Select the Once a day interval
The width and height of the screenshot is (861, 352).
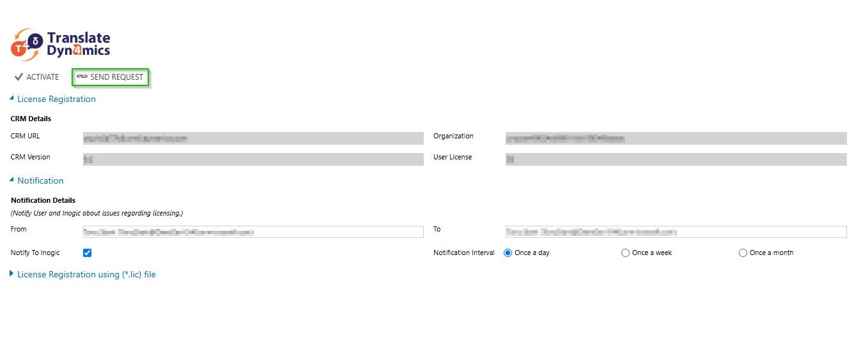click(x=508, y=253)
